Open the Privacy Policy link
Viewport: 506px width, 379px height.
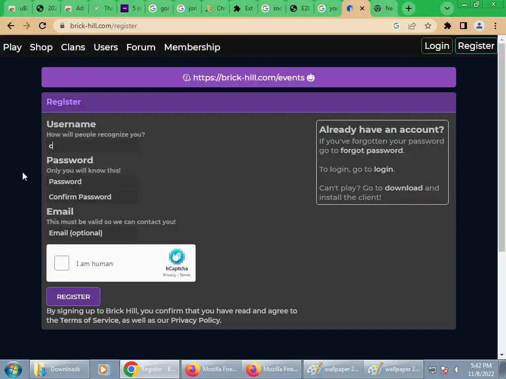[x=196, y=320]
